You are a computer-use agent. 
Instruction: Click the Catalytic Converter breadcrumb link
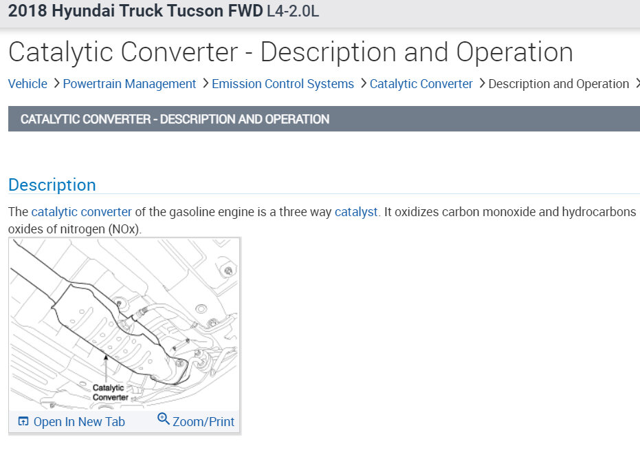click(421, 84)
